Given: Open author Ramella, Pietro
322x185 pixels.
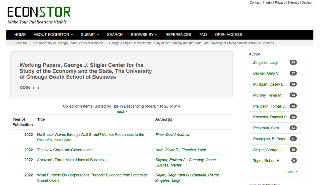Looking at the screenshot, I should tap(205, 175).
